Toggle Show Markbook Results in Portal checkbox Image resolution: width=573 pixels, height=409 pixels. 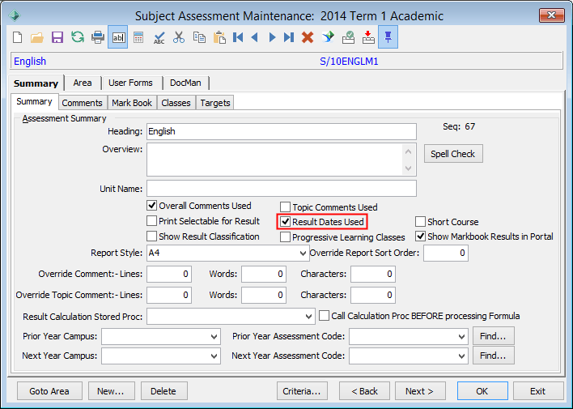click(x=420, y=236)
